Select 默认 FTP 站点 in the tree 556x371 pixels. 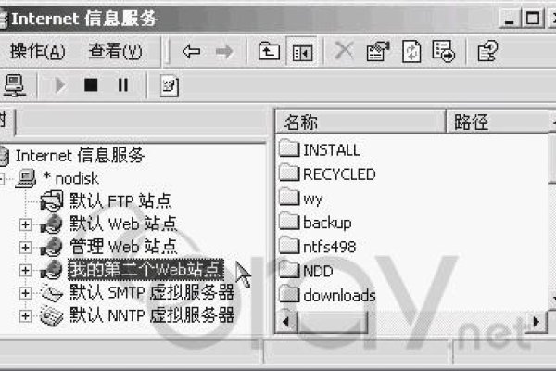pyautogui.click(x=120, y=201)
